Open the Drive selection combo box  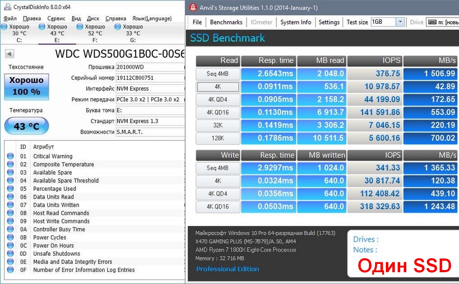[x=443, y=22]
